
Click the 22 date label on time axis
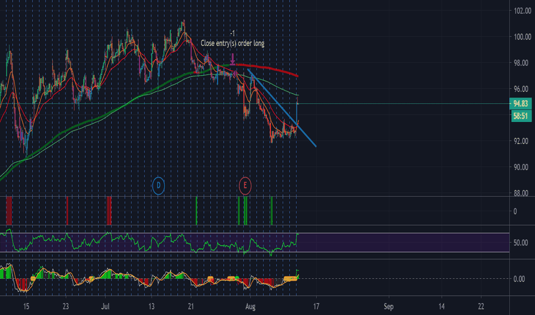pos(481,306)
